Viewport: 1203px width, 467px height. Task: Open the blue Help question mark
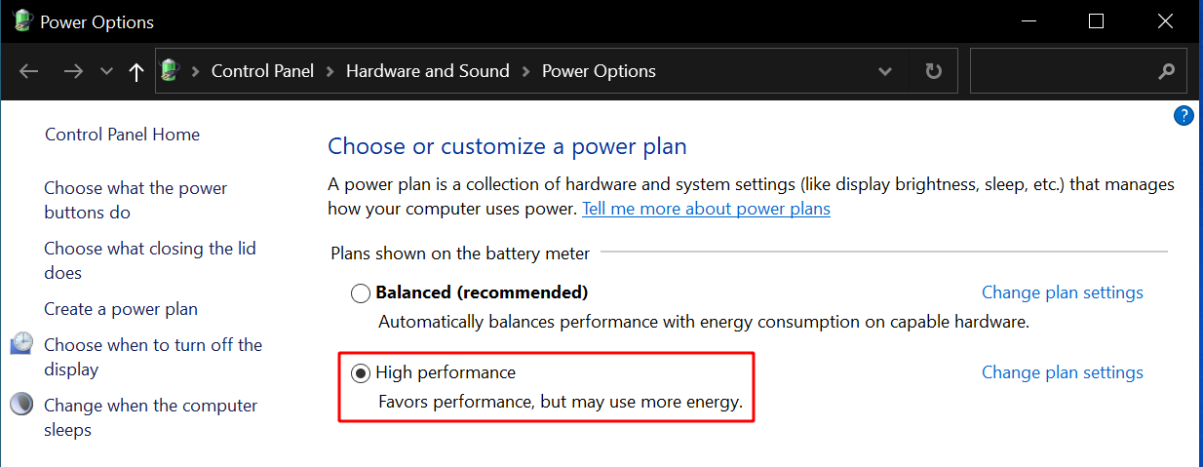tap(1184, 115)
